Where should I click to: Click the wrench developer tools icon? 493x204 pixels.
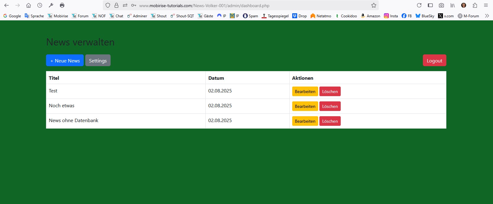[51, 5]
